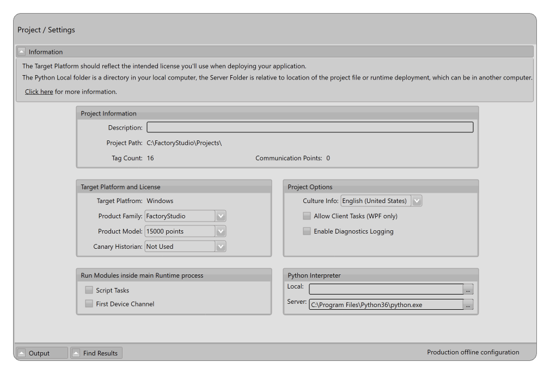The image size is (550, 374).
Task: Browse for Server Python interpreter path
Action: click(468, 305)
